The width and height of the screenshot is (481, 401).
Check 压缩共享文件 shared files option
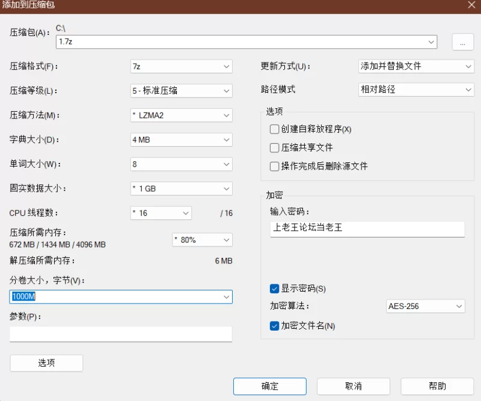tap(274, 147)
